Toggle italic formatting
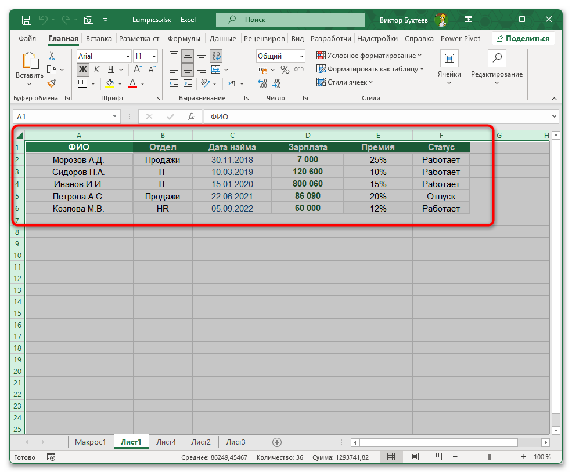The height and width of the screenshot is (473, 572). [x=97, y=70]
